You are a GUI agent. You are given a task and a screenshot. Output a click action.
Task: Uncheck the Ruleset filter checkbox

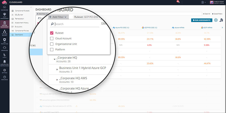pyautogui.click(x=52, y=33)
